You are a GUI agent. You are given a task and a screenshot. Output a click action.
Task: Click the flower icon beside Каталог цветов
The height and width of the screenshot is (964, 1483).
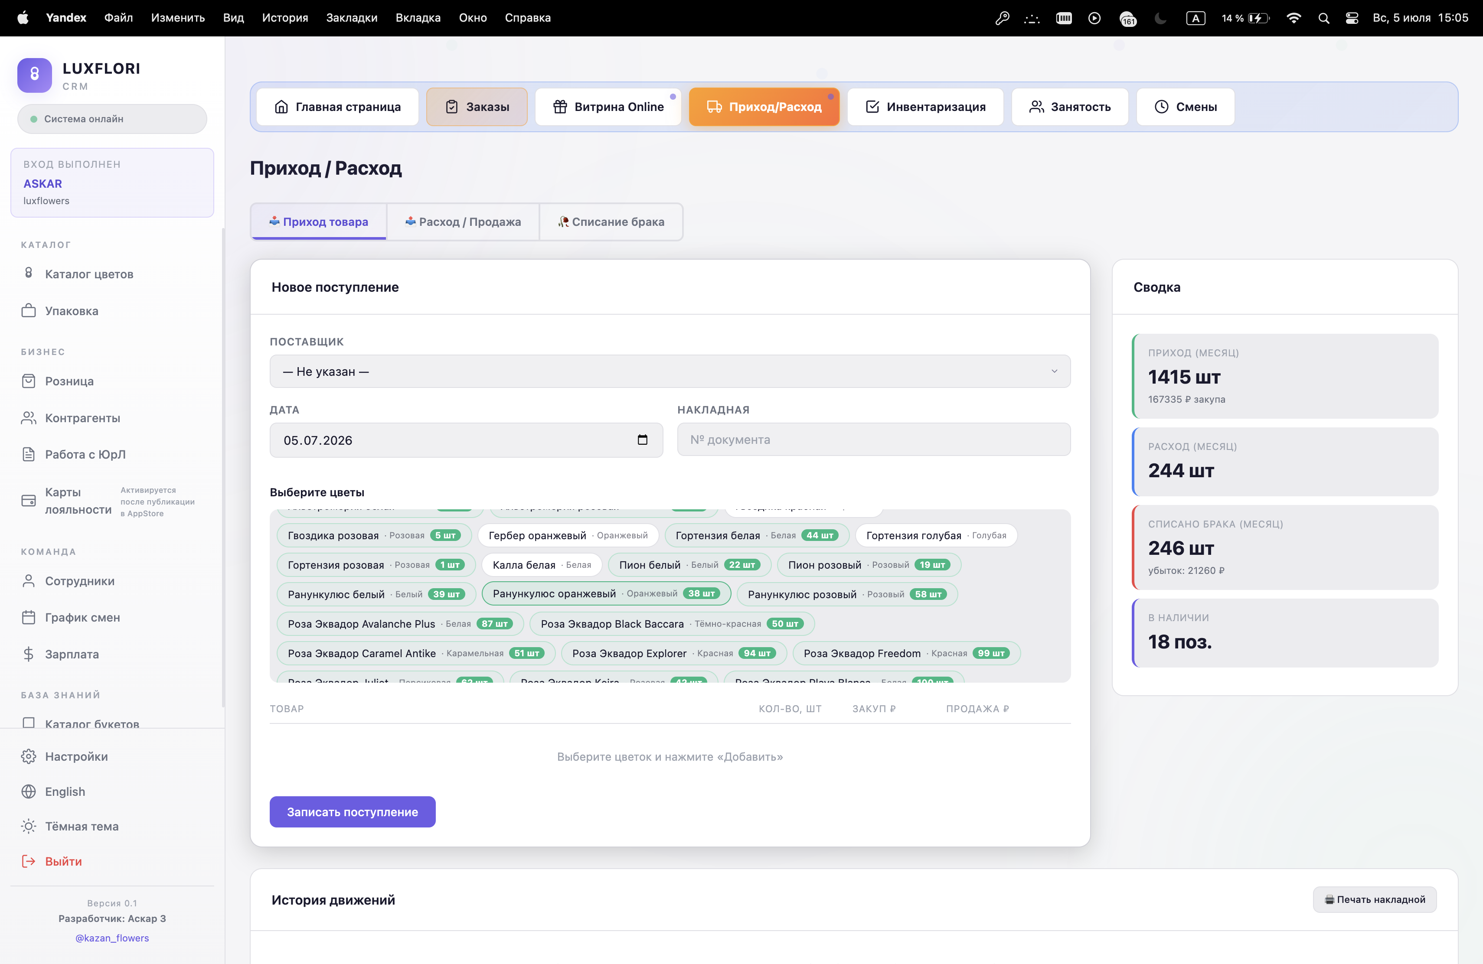29,274
